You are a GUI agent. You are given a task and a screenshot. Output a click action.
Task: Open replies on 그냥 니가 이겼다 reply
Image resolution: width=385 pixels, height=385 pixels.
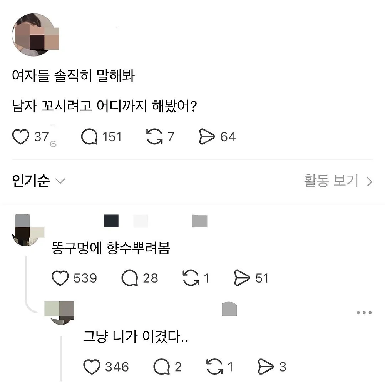coord(162,367)
